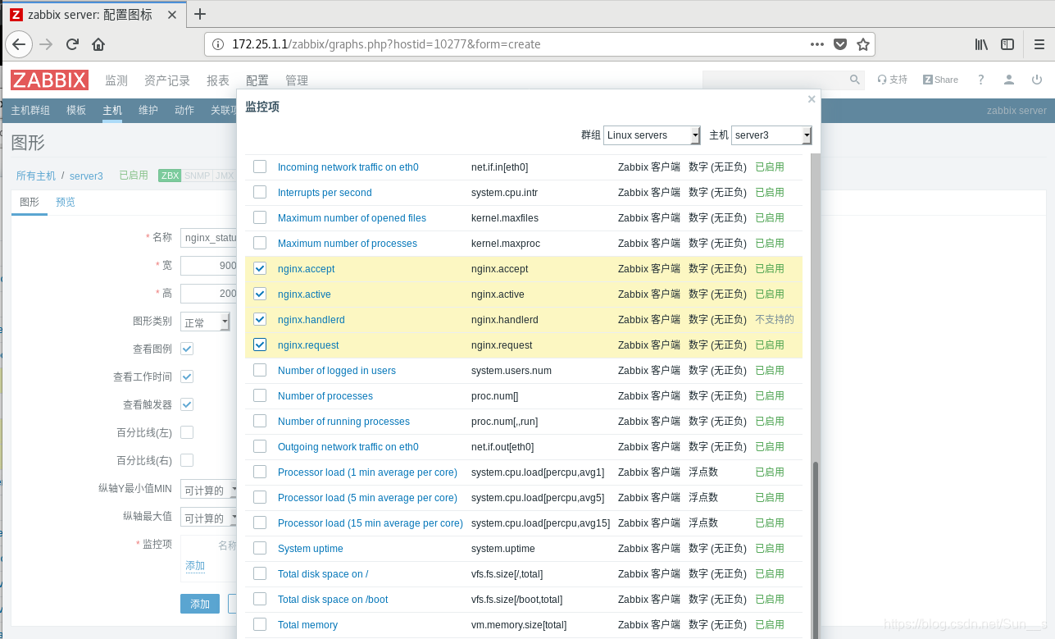Screen dimensions: 1055x639
Task: Click the browser address bar URL
Action: point(386,44)
